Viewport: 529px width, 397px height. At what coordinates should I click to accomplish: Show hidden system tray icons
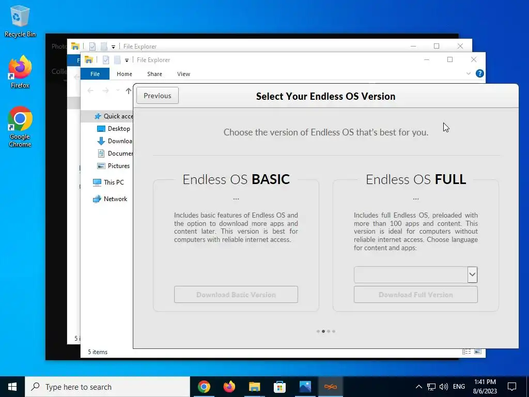tap(418, 387)
